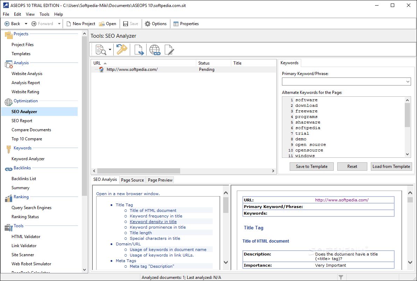Sort by the URL column header
The height and width of the screenshot is (281, 417).
click(144, 63)
